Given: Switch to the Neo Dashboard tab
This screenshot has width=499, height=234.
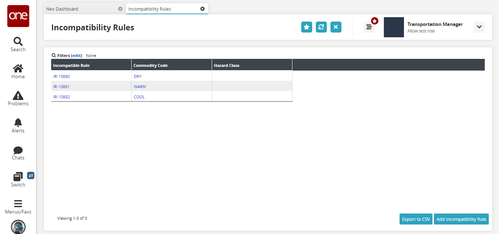Looking at the screenshot, I should [62, 9].
